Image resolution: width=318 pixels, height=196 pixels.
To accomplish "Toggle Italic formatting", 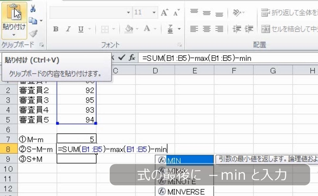I will pos(68,29).
